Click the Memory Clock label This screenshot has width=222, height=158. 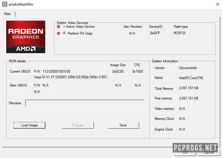[x=164, y=119]
